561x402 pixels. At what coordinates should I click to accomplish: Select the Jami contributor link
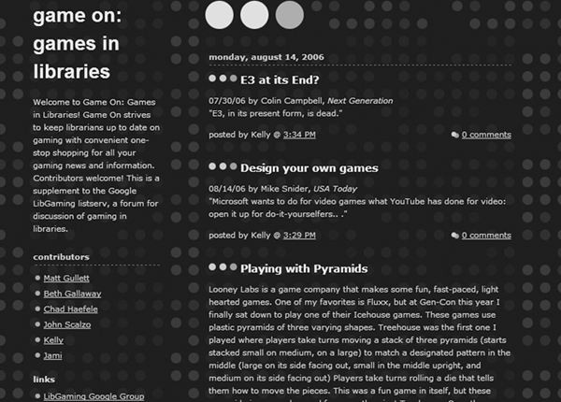point(52,356)
